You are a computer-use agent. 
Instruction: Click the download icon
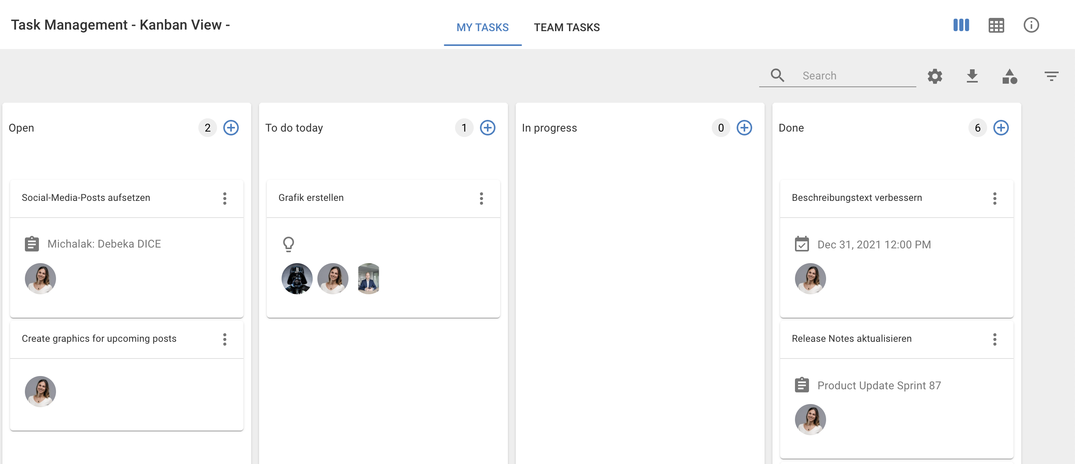(x=972, y=76)
